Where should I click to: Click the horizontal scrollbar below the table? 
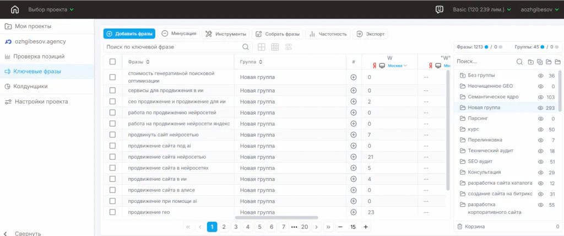point(276,218)
